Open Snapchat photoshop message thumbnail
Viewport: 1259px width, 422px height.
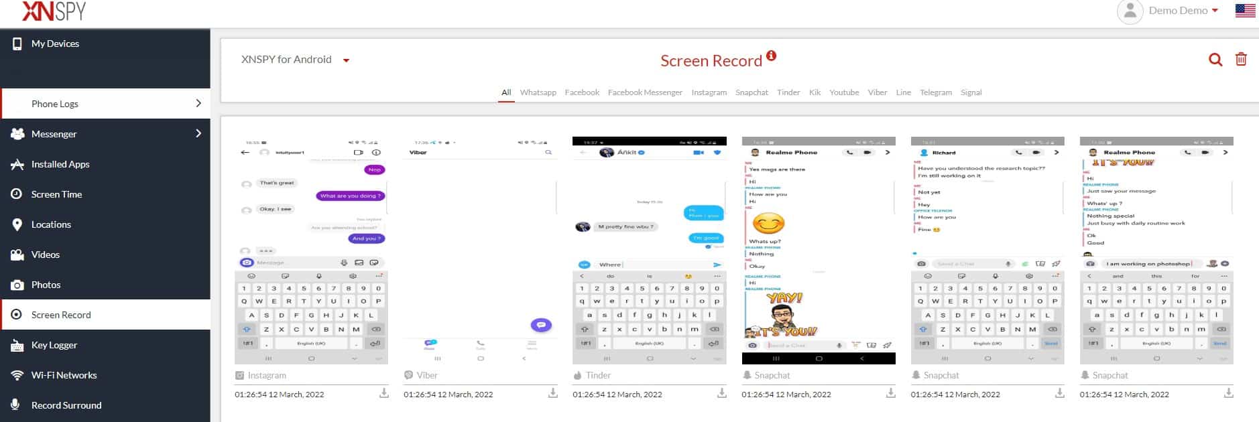[1156, 251]
